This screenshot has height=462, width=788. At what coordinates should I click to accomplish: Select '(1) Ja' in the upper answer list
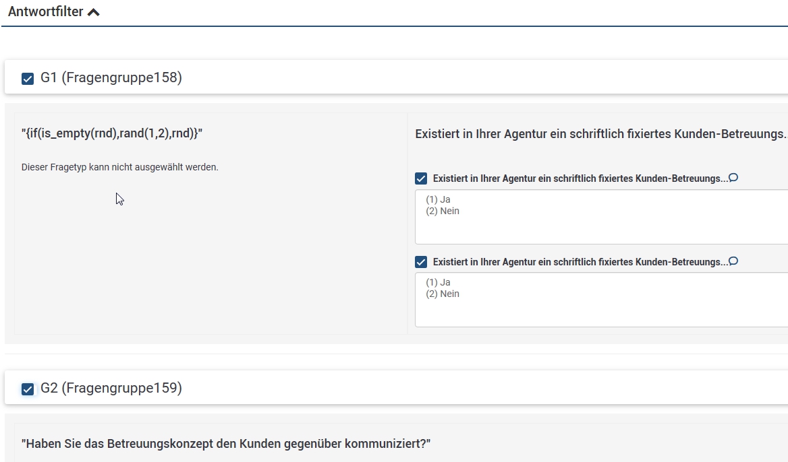click(x=439, y=199)
